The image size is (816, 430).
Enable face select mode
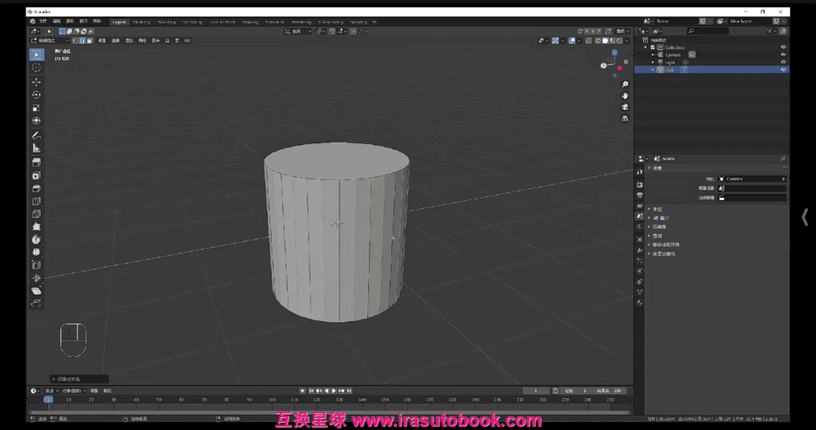coord(89,41)
